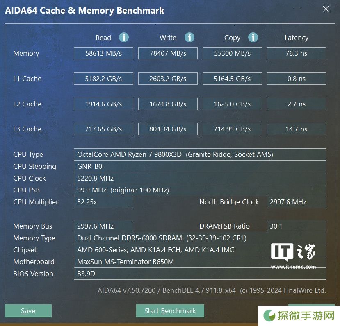340x326 pixels.
Task: Click the CPU Clock field 5220.8 MHz
Action: point(200,179)
